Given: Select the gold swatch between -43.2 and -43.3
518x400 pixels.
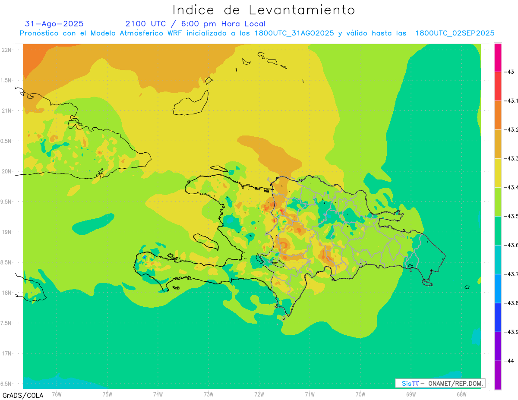Looking at the screenshot, I should [x=498, y=144].
